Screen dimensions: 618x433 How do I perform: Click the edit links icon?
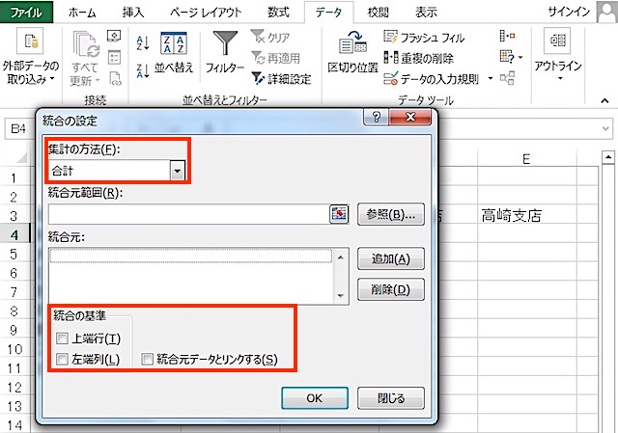point(115,79)
